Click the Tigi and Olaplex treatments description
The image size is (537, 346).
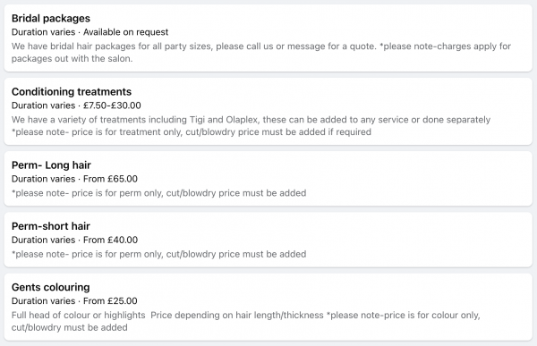251,125
